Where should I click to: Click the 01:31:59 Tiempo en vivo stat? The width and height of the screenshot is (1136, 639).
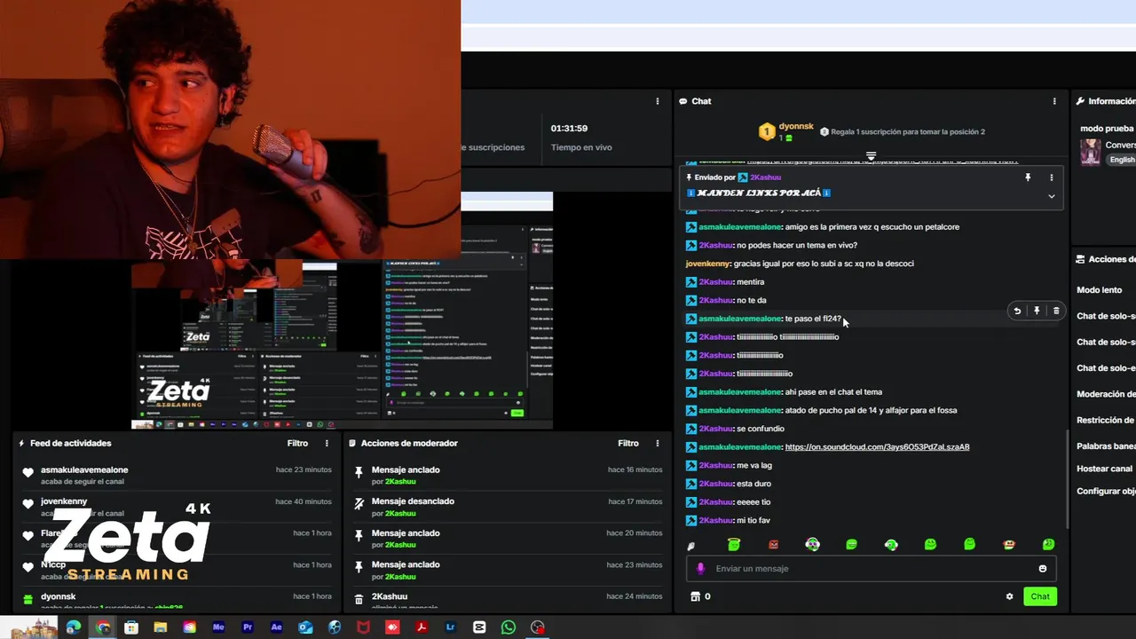(x=581, y=138)
